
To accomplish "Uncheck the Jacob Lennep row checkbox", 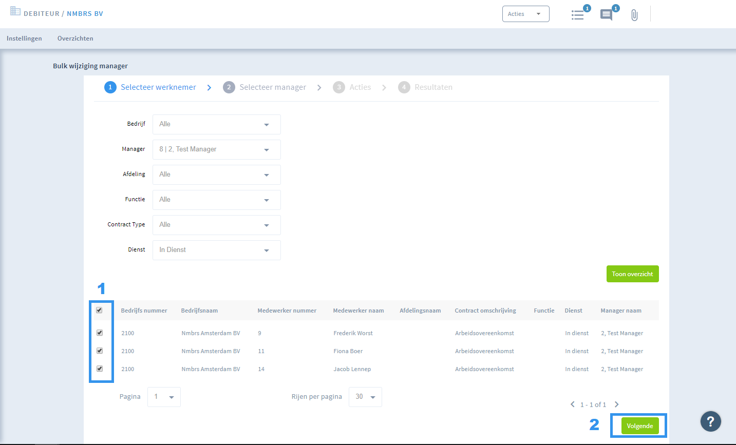I will (100, 369).
